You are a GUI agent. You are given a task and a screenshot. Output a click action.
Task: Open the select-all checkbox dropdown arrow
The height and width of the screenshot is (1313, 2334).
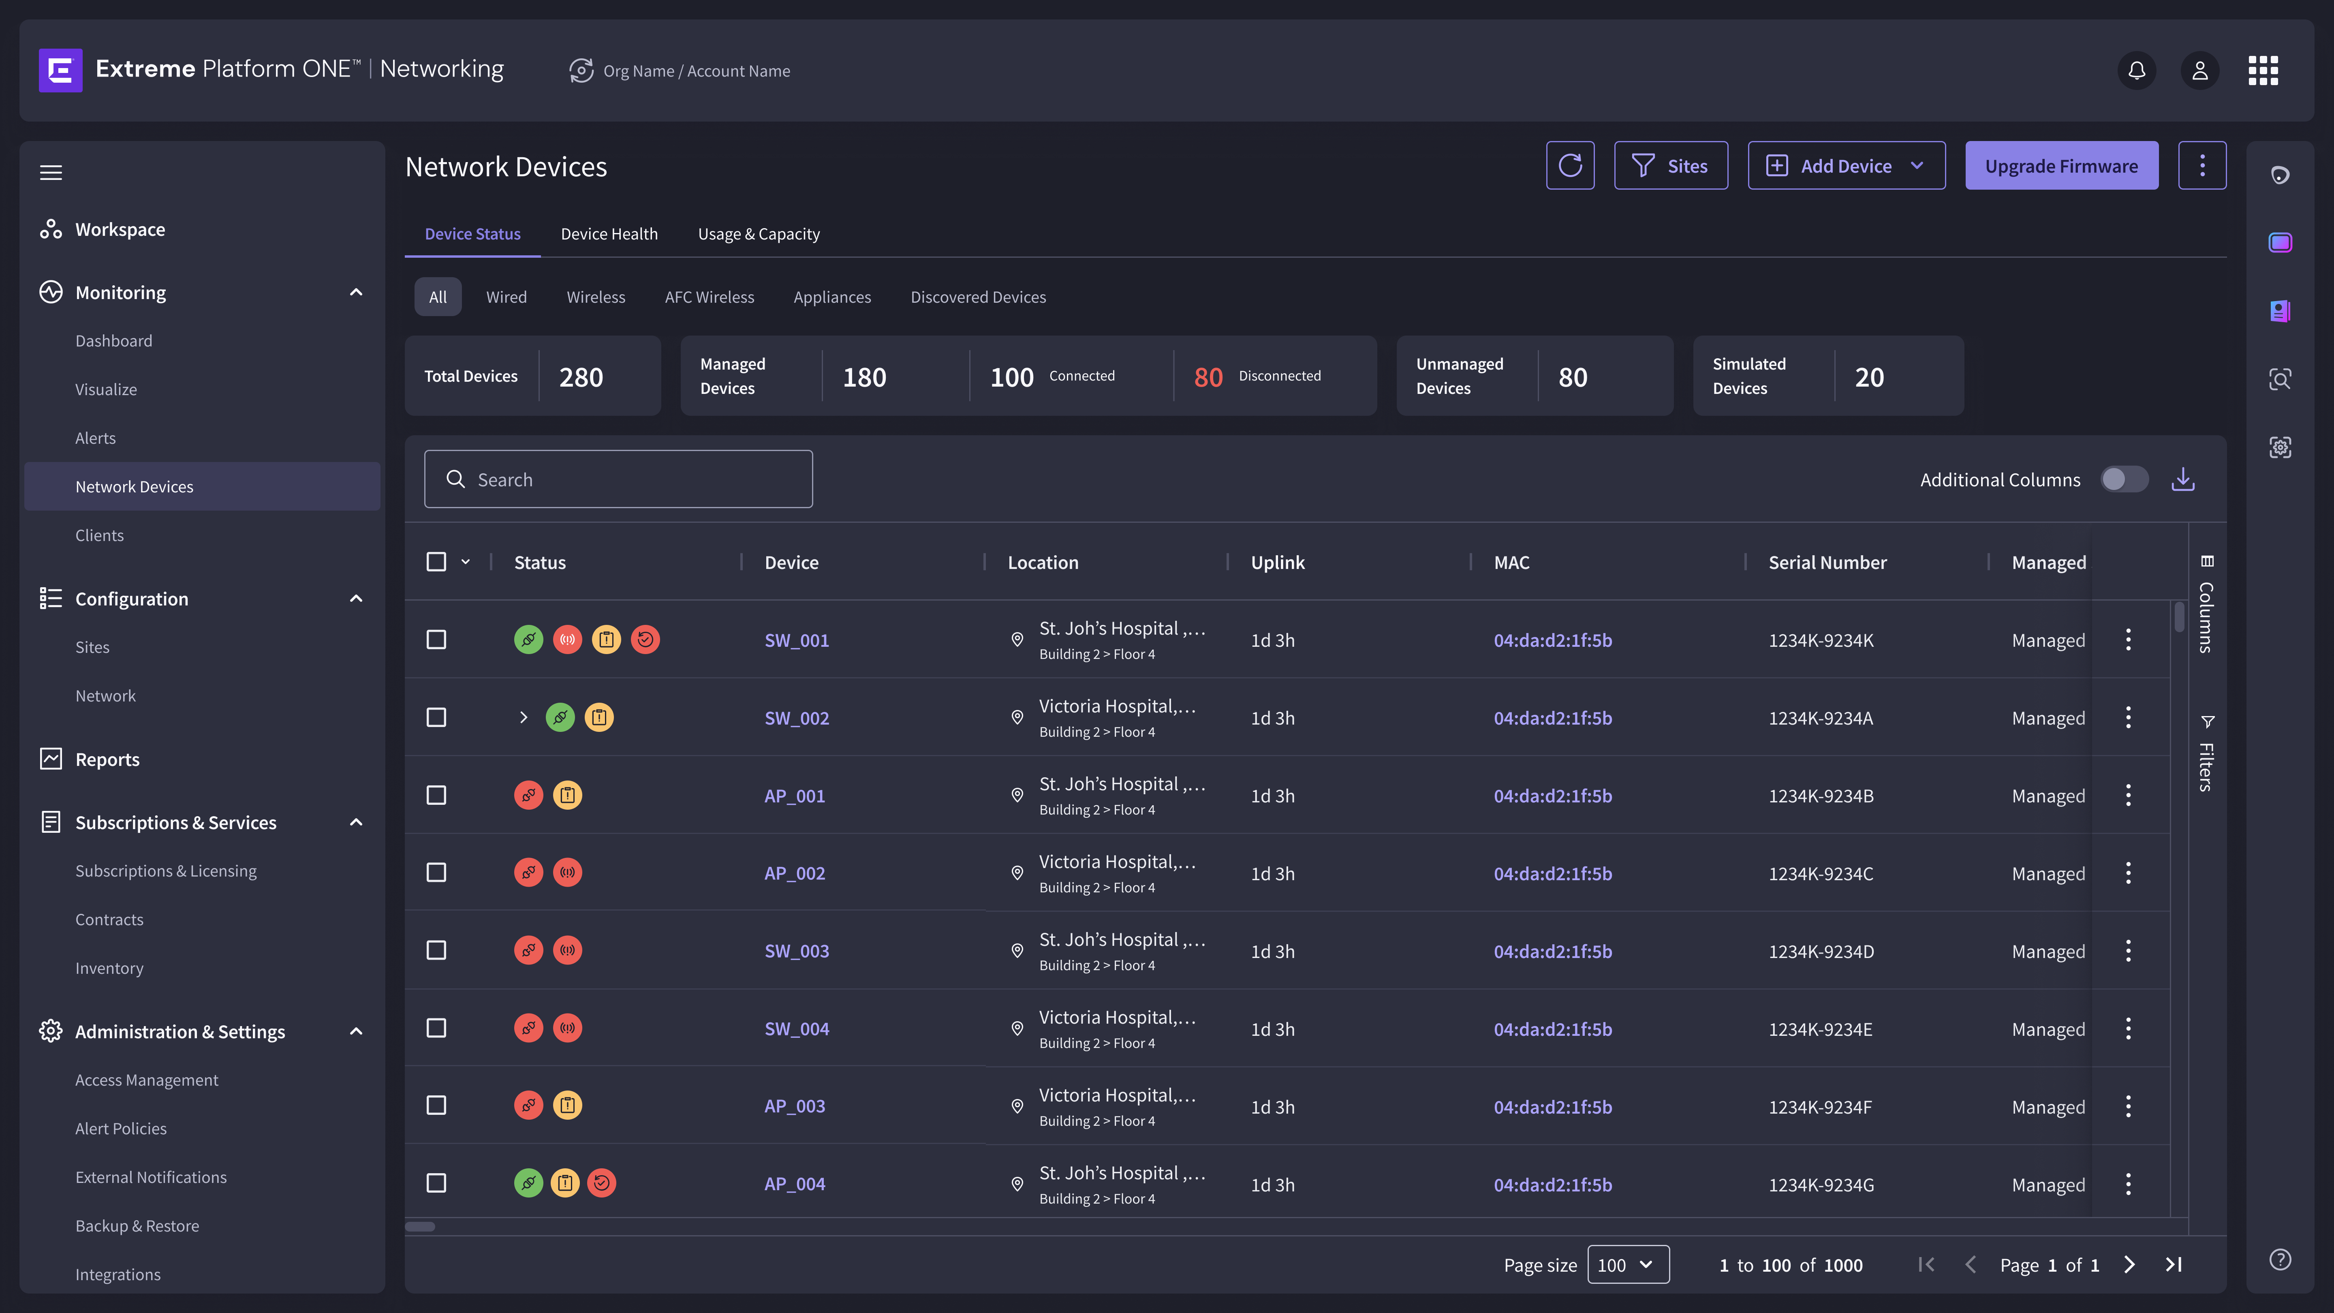[x=466, y=562]
